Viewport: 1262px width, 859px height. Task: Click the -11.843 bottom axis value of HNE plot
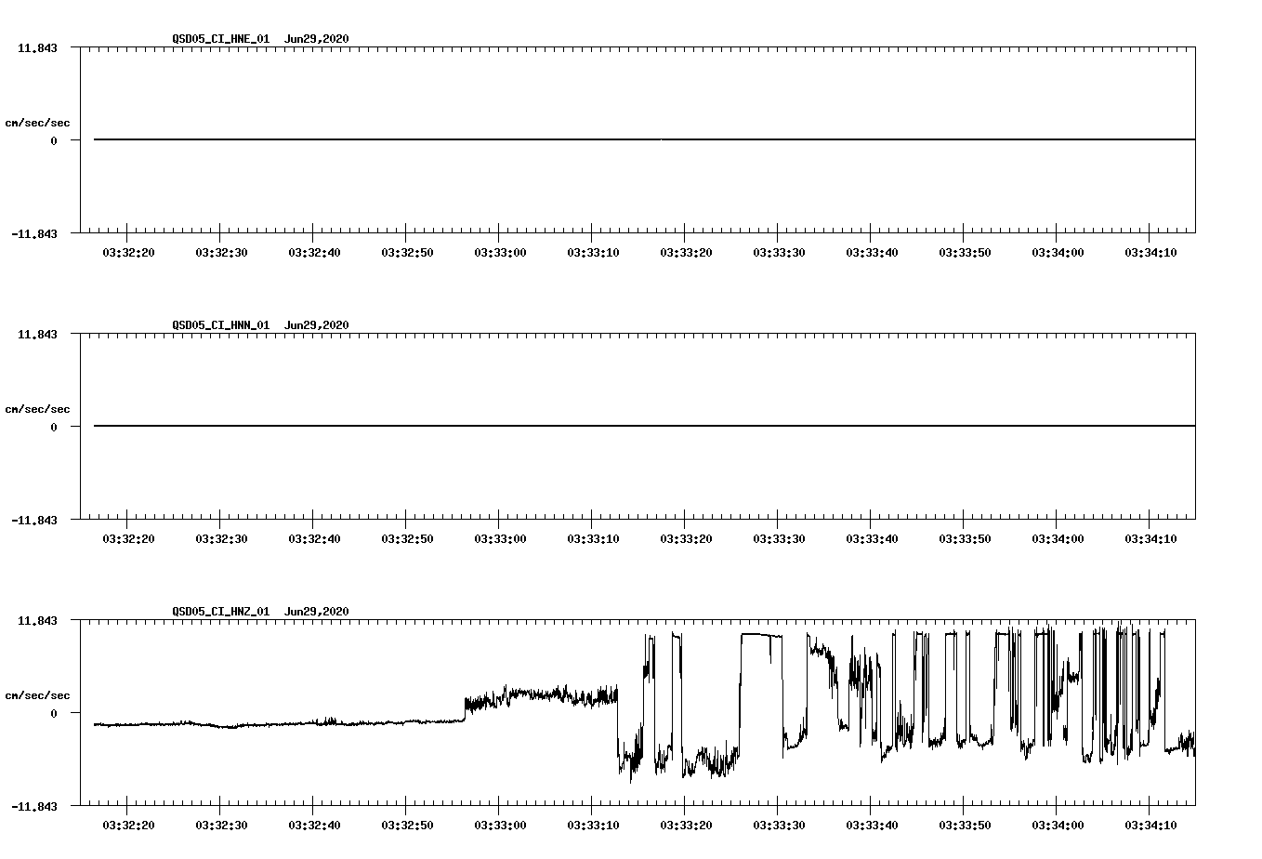click(x=34, y=233)
